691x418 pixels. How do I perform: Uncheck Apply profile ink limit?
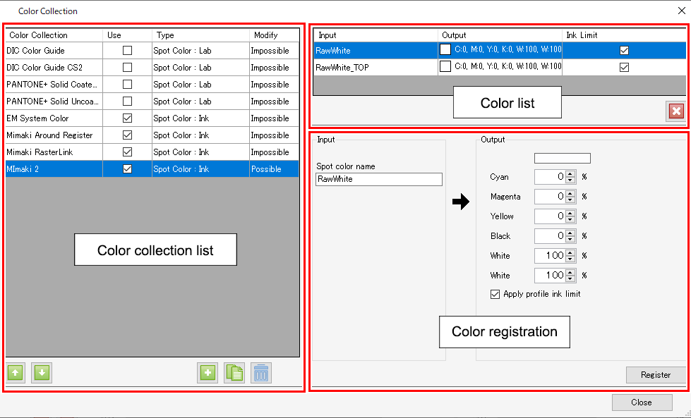pyautogui.click(x=495, y=295)
